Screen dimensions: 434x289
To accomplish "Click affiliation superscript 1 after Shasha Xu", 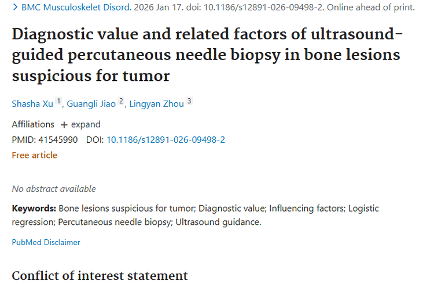I will 58,102.
